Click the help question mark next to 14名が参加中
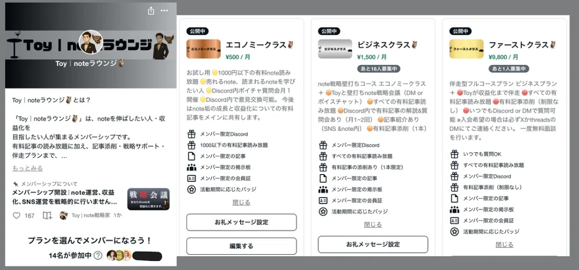This screenshot has width=579, height=270. point(98,255)
